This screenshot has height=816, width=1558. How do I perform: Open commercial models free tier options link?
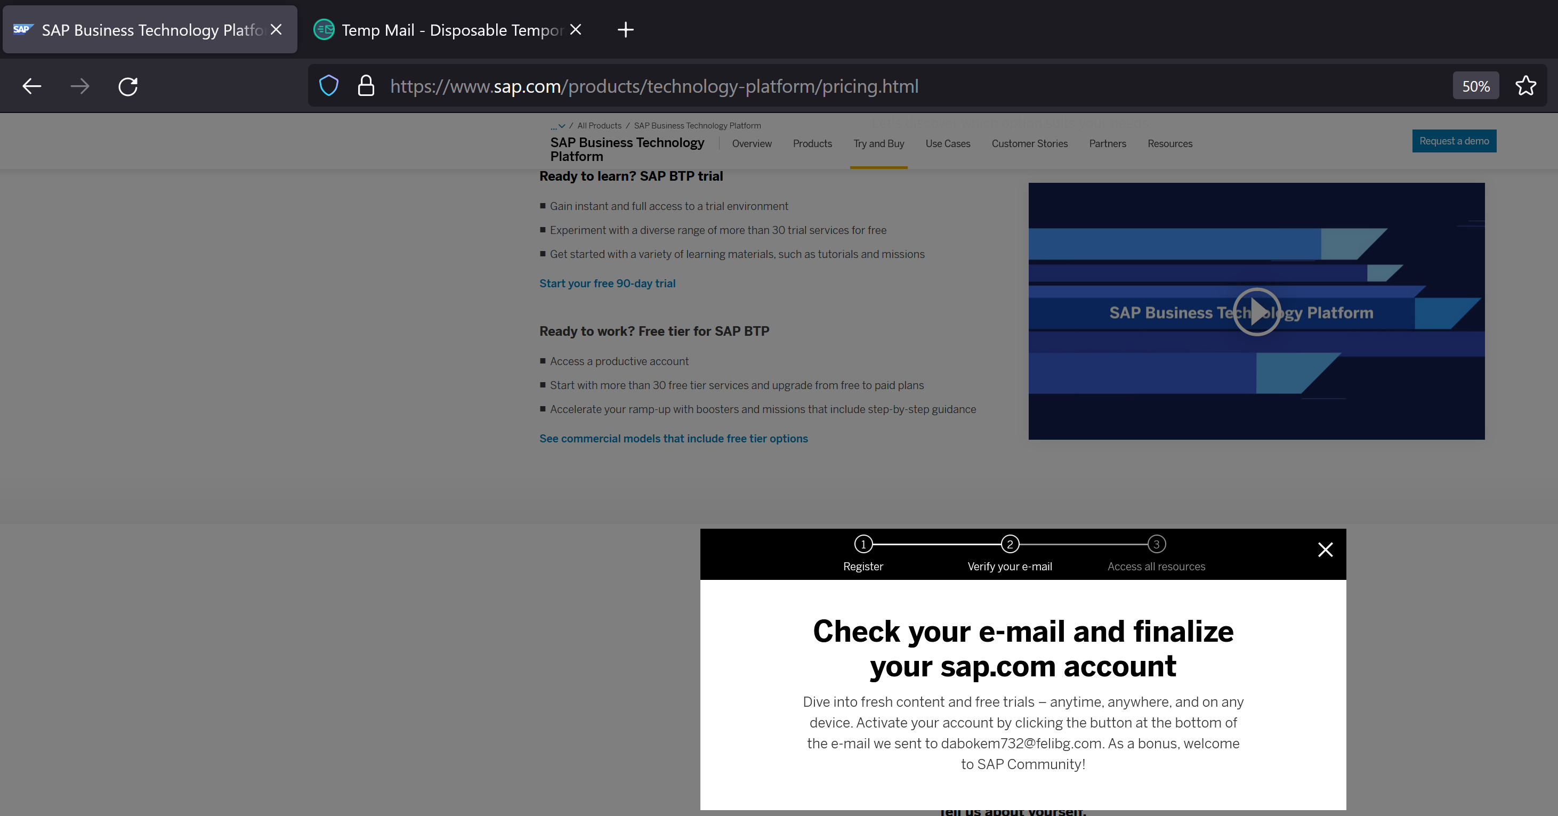pyautogui.click(x=673, y=439)
